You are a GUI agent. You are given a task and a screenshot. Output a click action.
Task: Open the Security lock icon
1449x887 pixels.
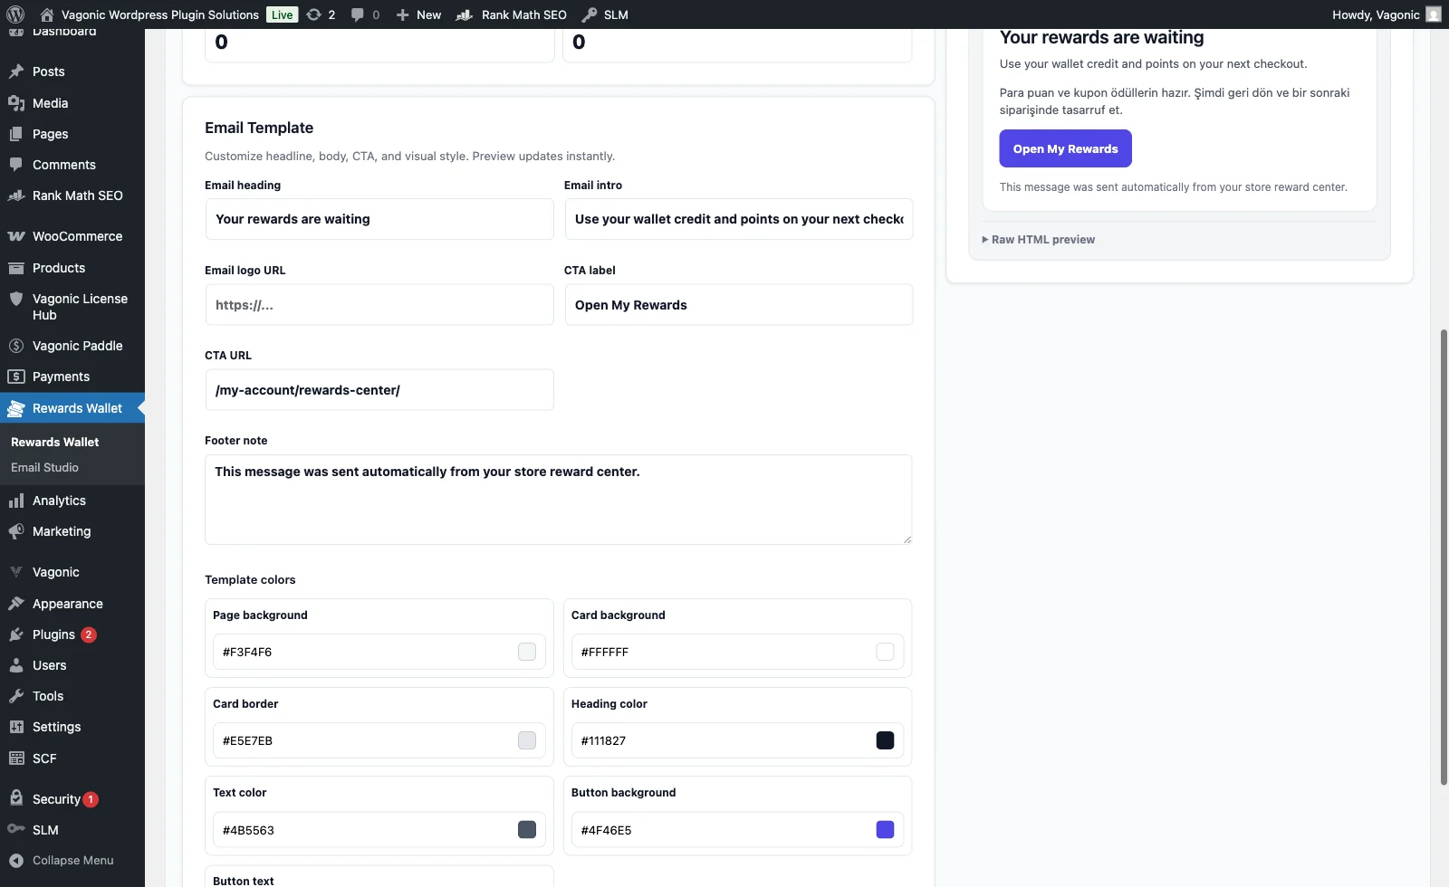(x=16, y=798)
